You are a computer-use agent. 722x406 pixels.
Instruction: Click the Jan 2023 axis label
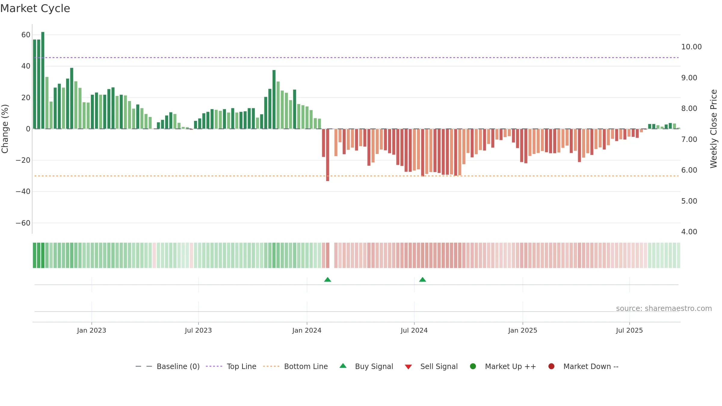[91, 331]
